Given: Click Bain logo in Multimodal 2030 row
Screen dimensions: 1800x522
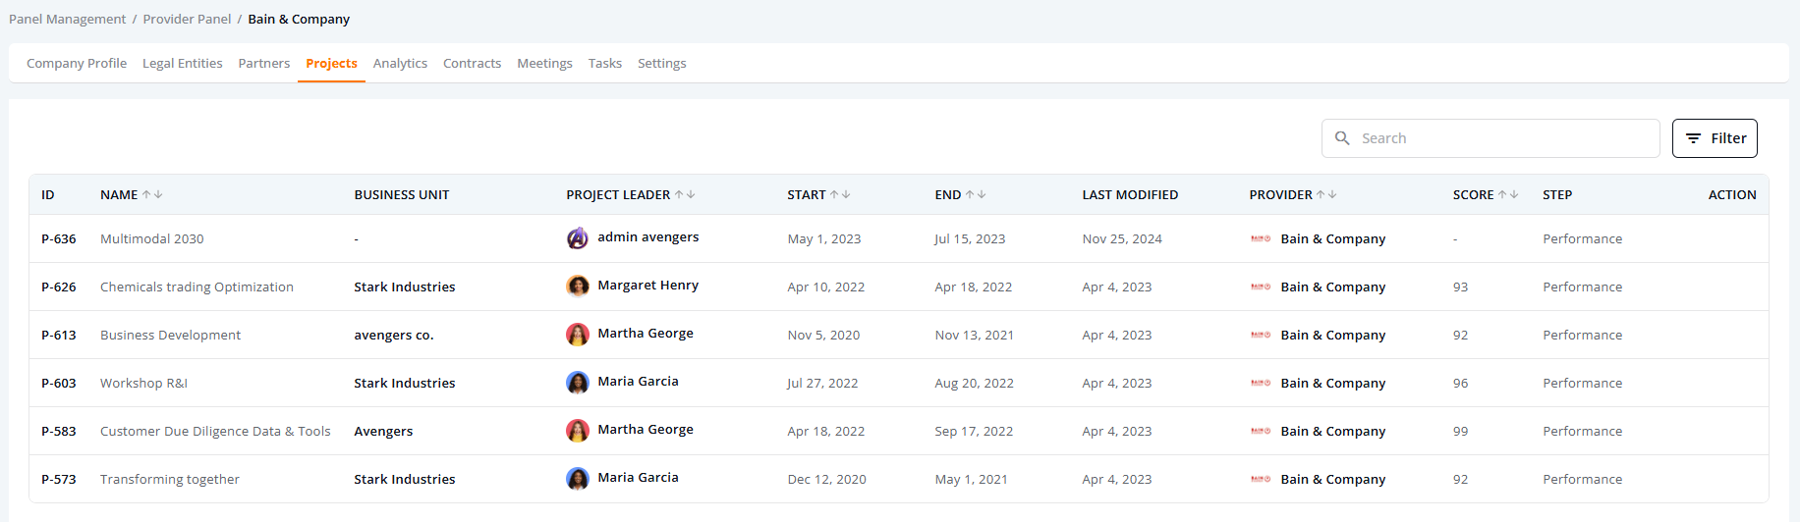Looking at the screenshot, I should coord(1261,238).
